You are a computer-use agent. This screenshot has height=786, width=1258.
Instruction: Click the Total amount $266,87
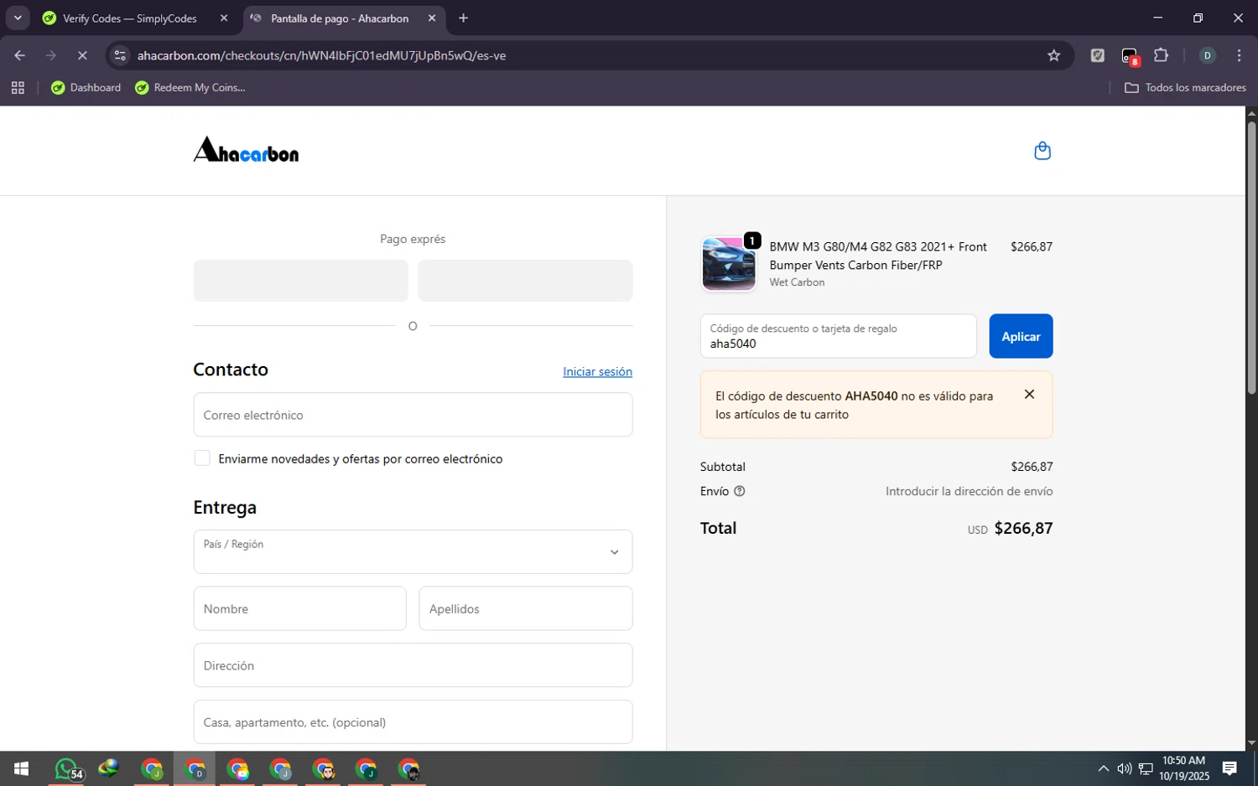[x=1023, y=529]
